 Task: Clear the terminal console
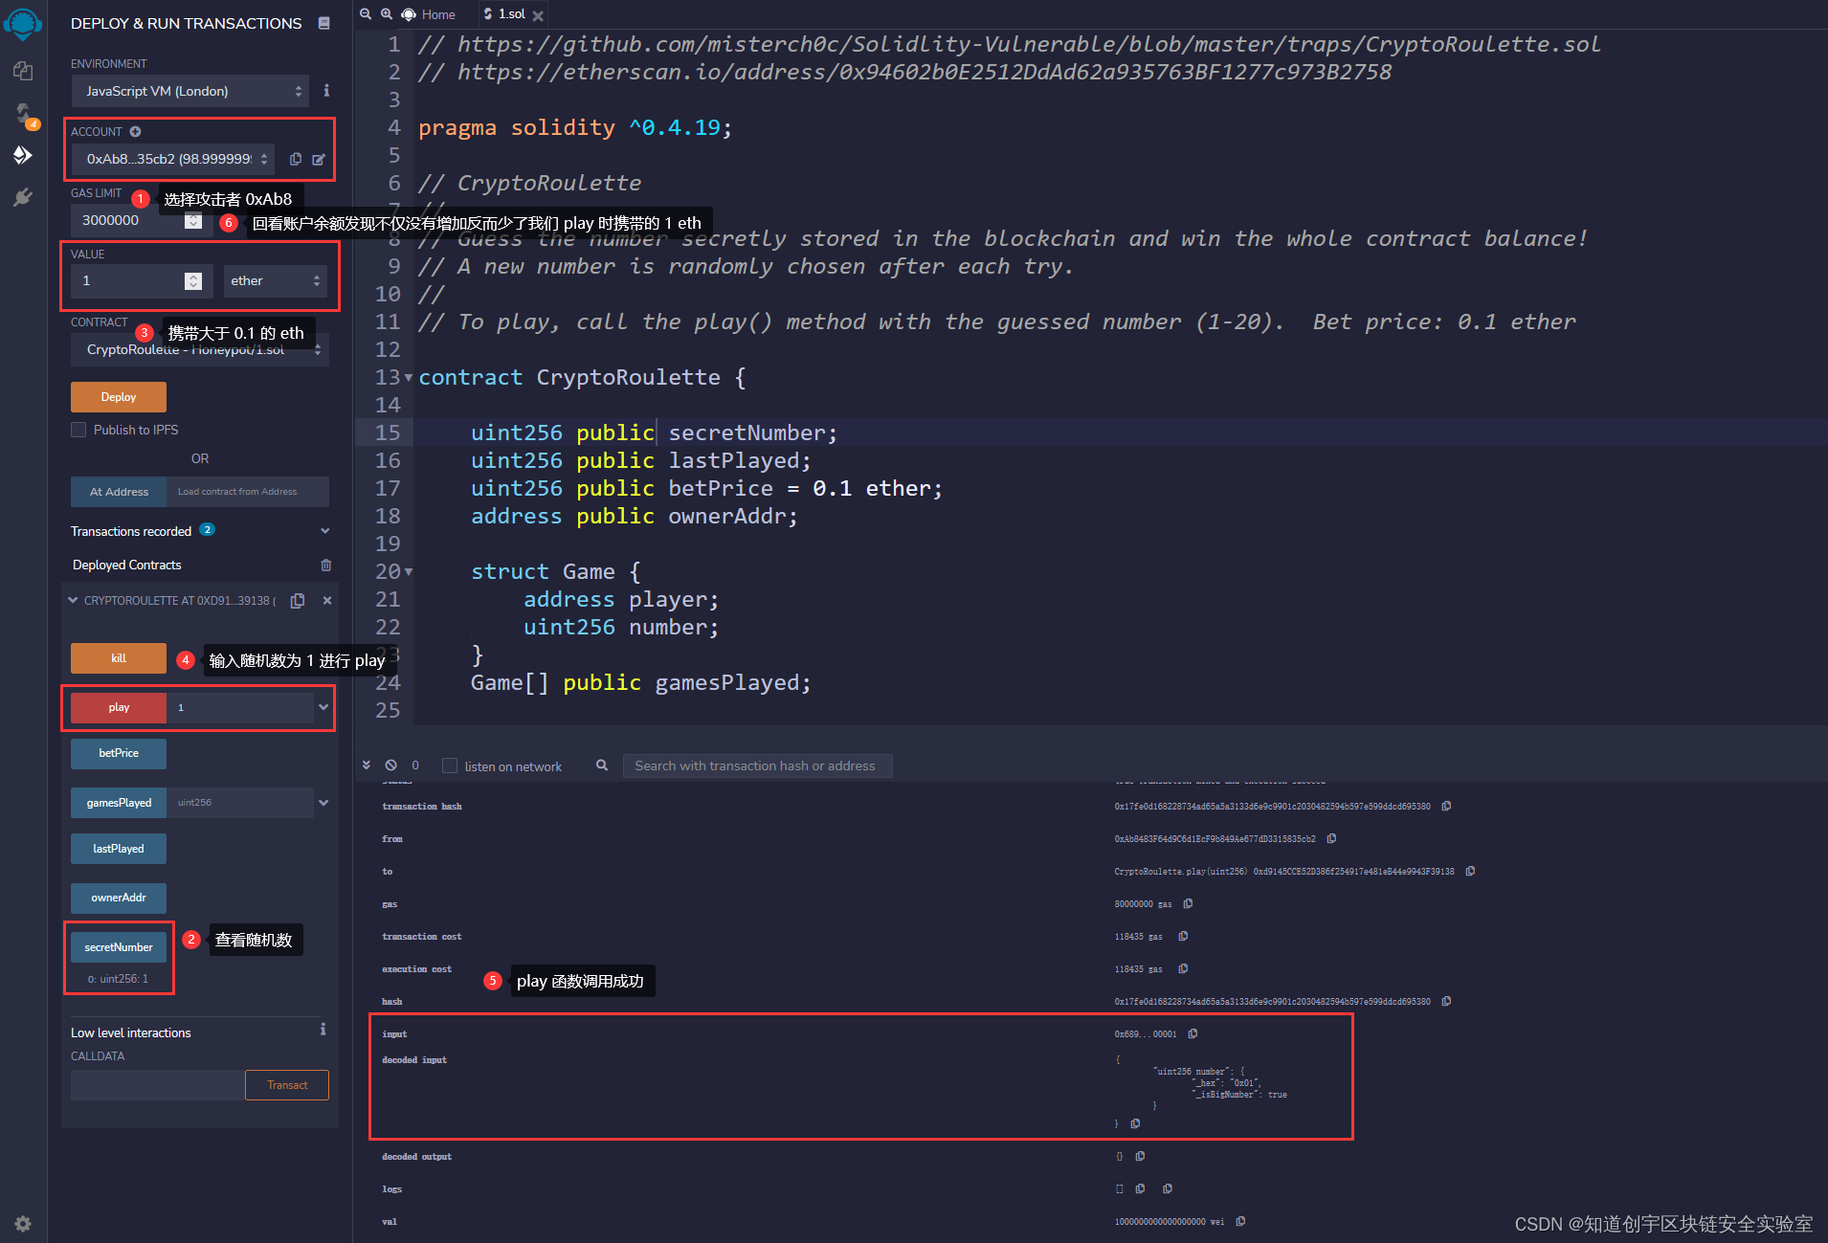(390, 766)
